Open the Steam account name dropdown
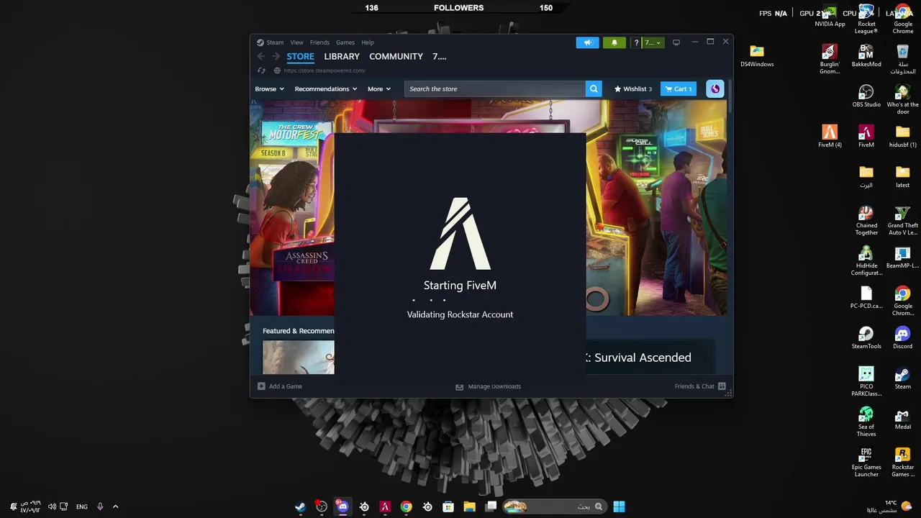This screenshot has width=921, height=518. [x=653, y=42]
